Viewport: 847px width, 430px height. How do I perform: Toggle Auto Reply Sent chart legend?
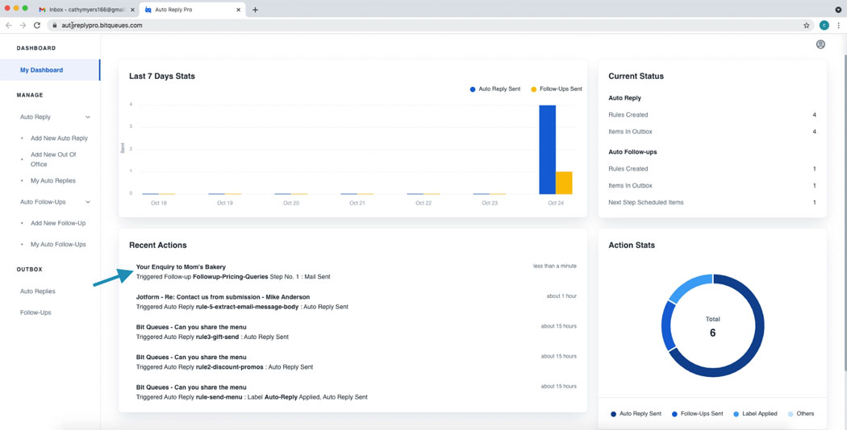coord(494,89)
